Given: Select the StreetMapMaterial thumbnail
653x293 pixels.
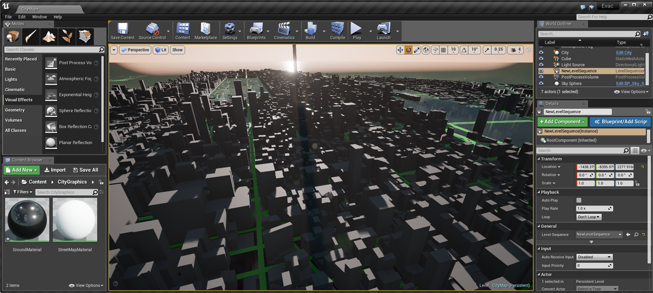Looking at the screenshot, I should pos(75,220).
